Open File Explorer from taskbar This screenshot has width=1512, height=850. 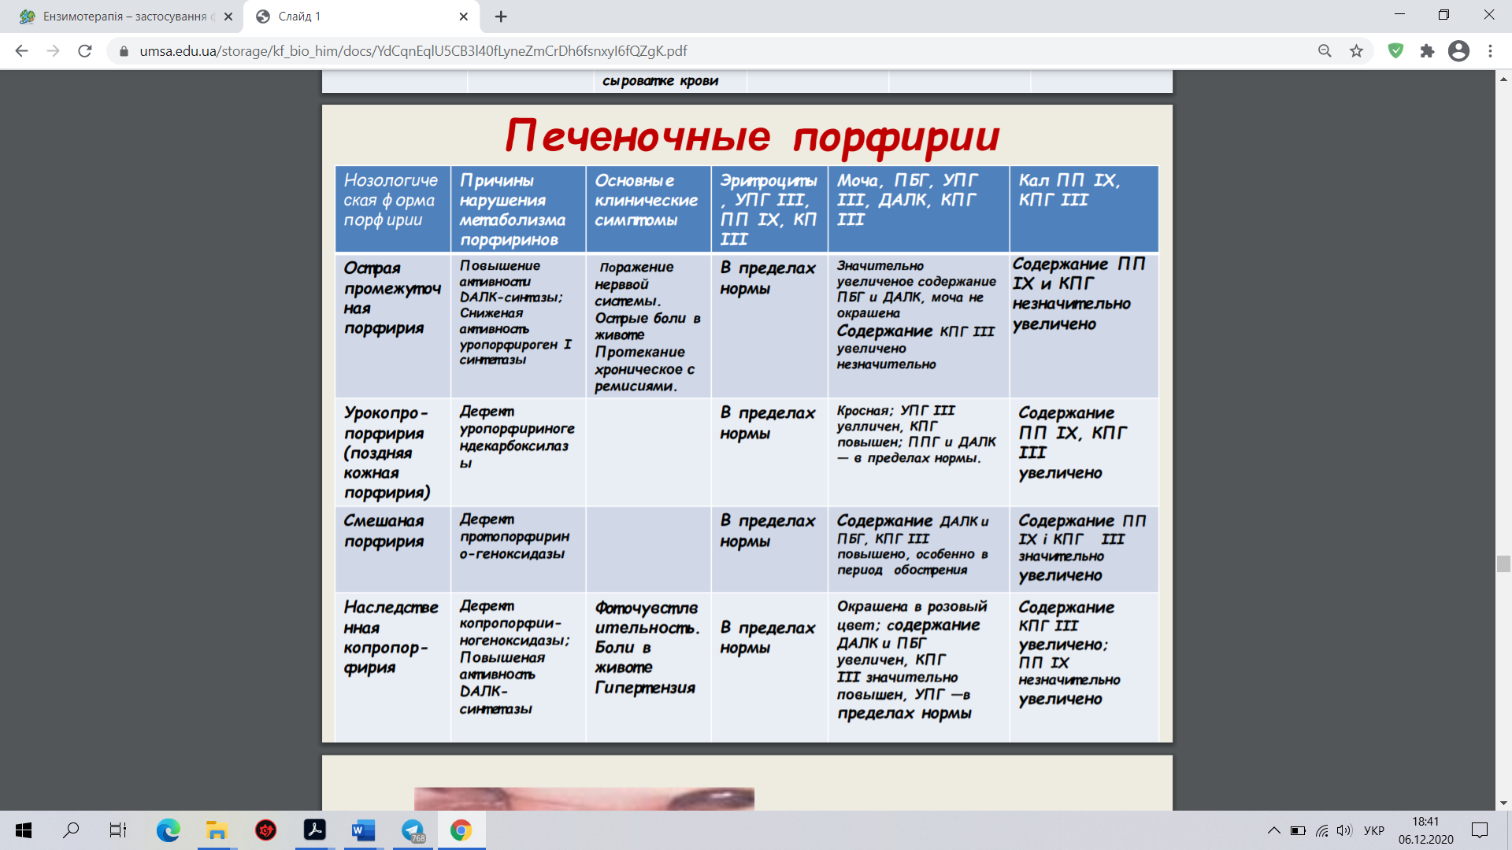point(217,830)
